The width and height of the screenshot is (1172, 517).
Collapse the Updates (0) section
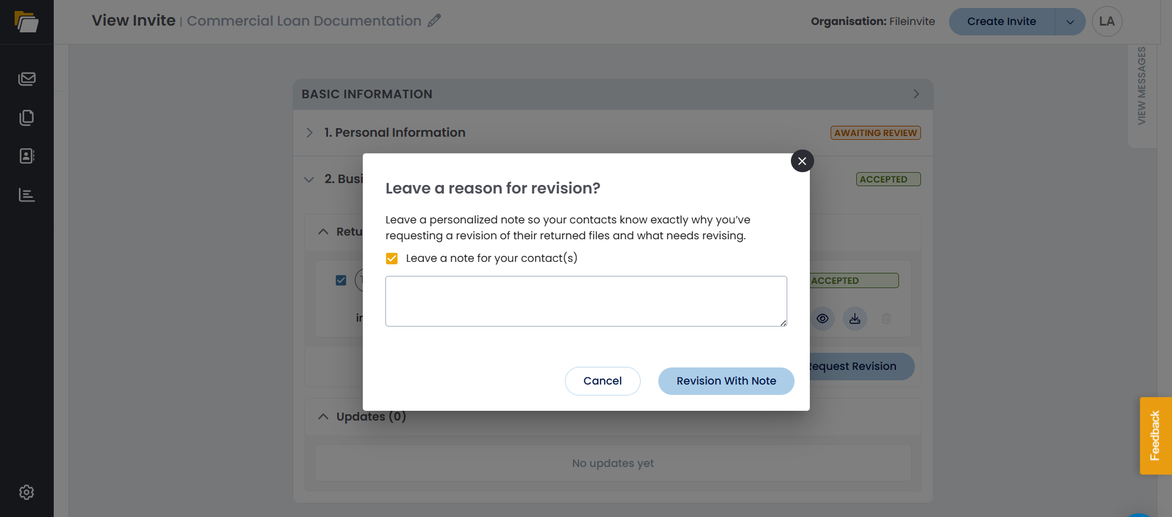(323, 416)
